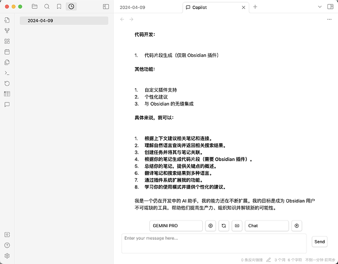Open templates copy-pages ribbon icon
Screen dimensions: 338x264
(7, 62)
